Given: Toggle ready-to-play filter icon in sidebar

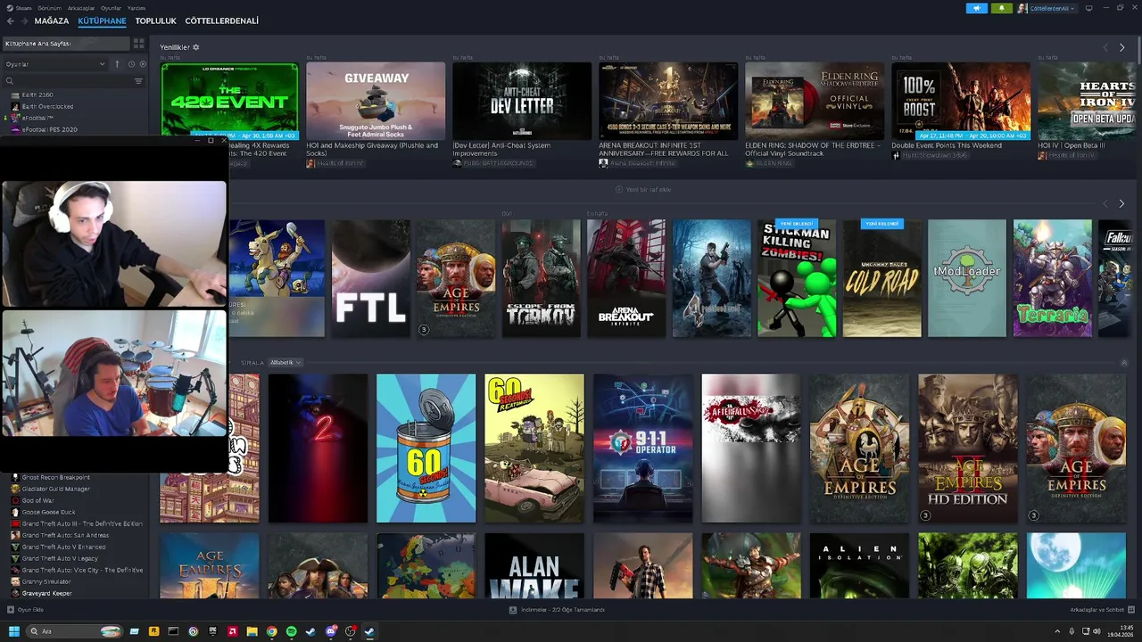Looking at the screenshot, I should 143,64.
